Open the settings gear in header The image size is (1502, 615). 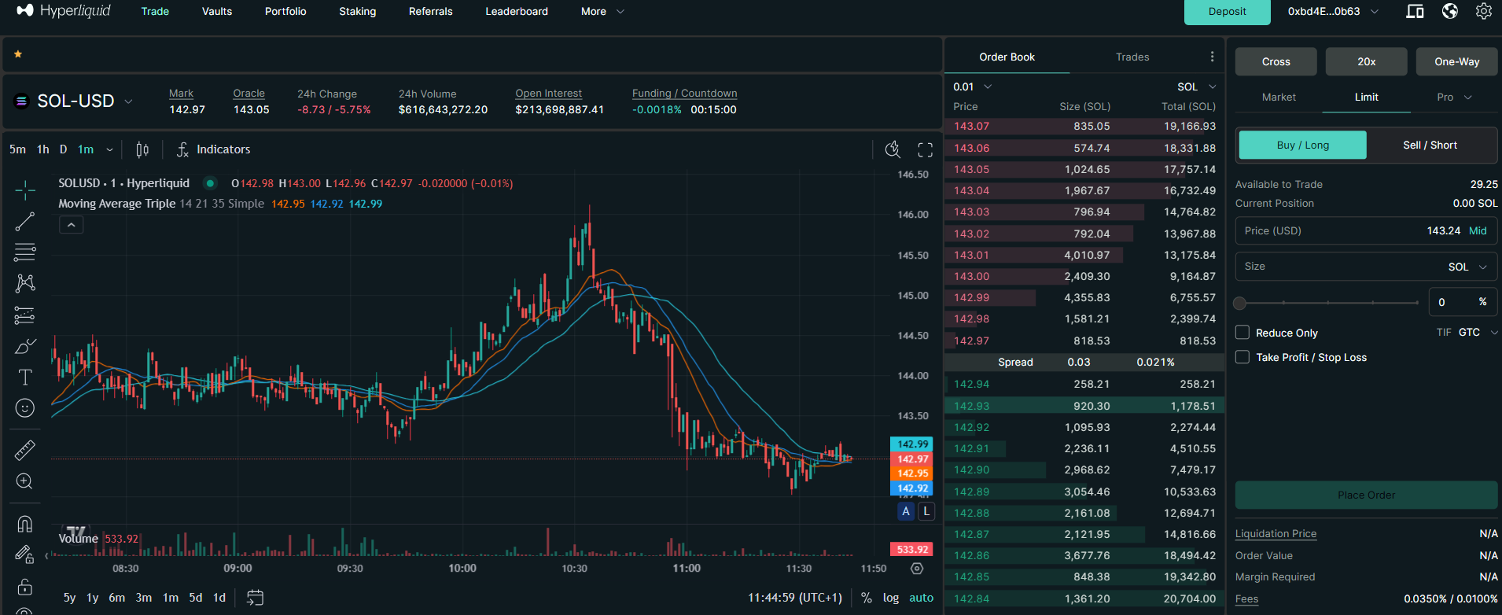click(x=1484, y=11)
